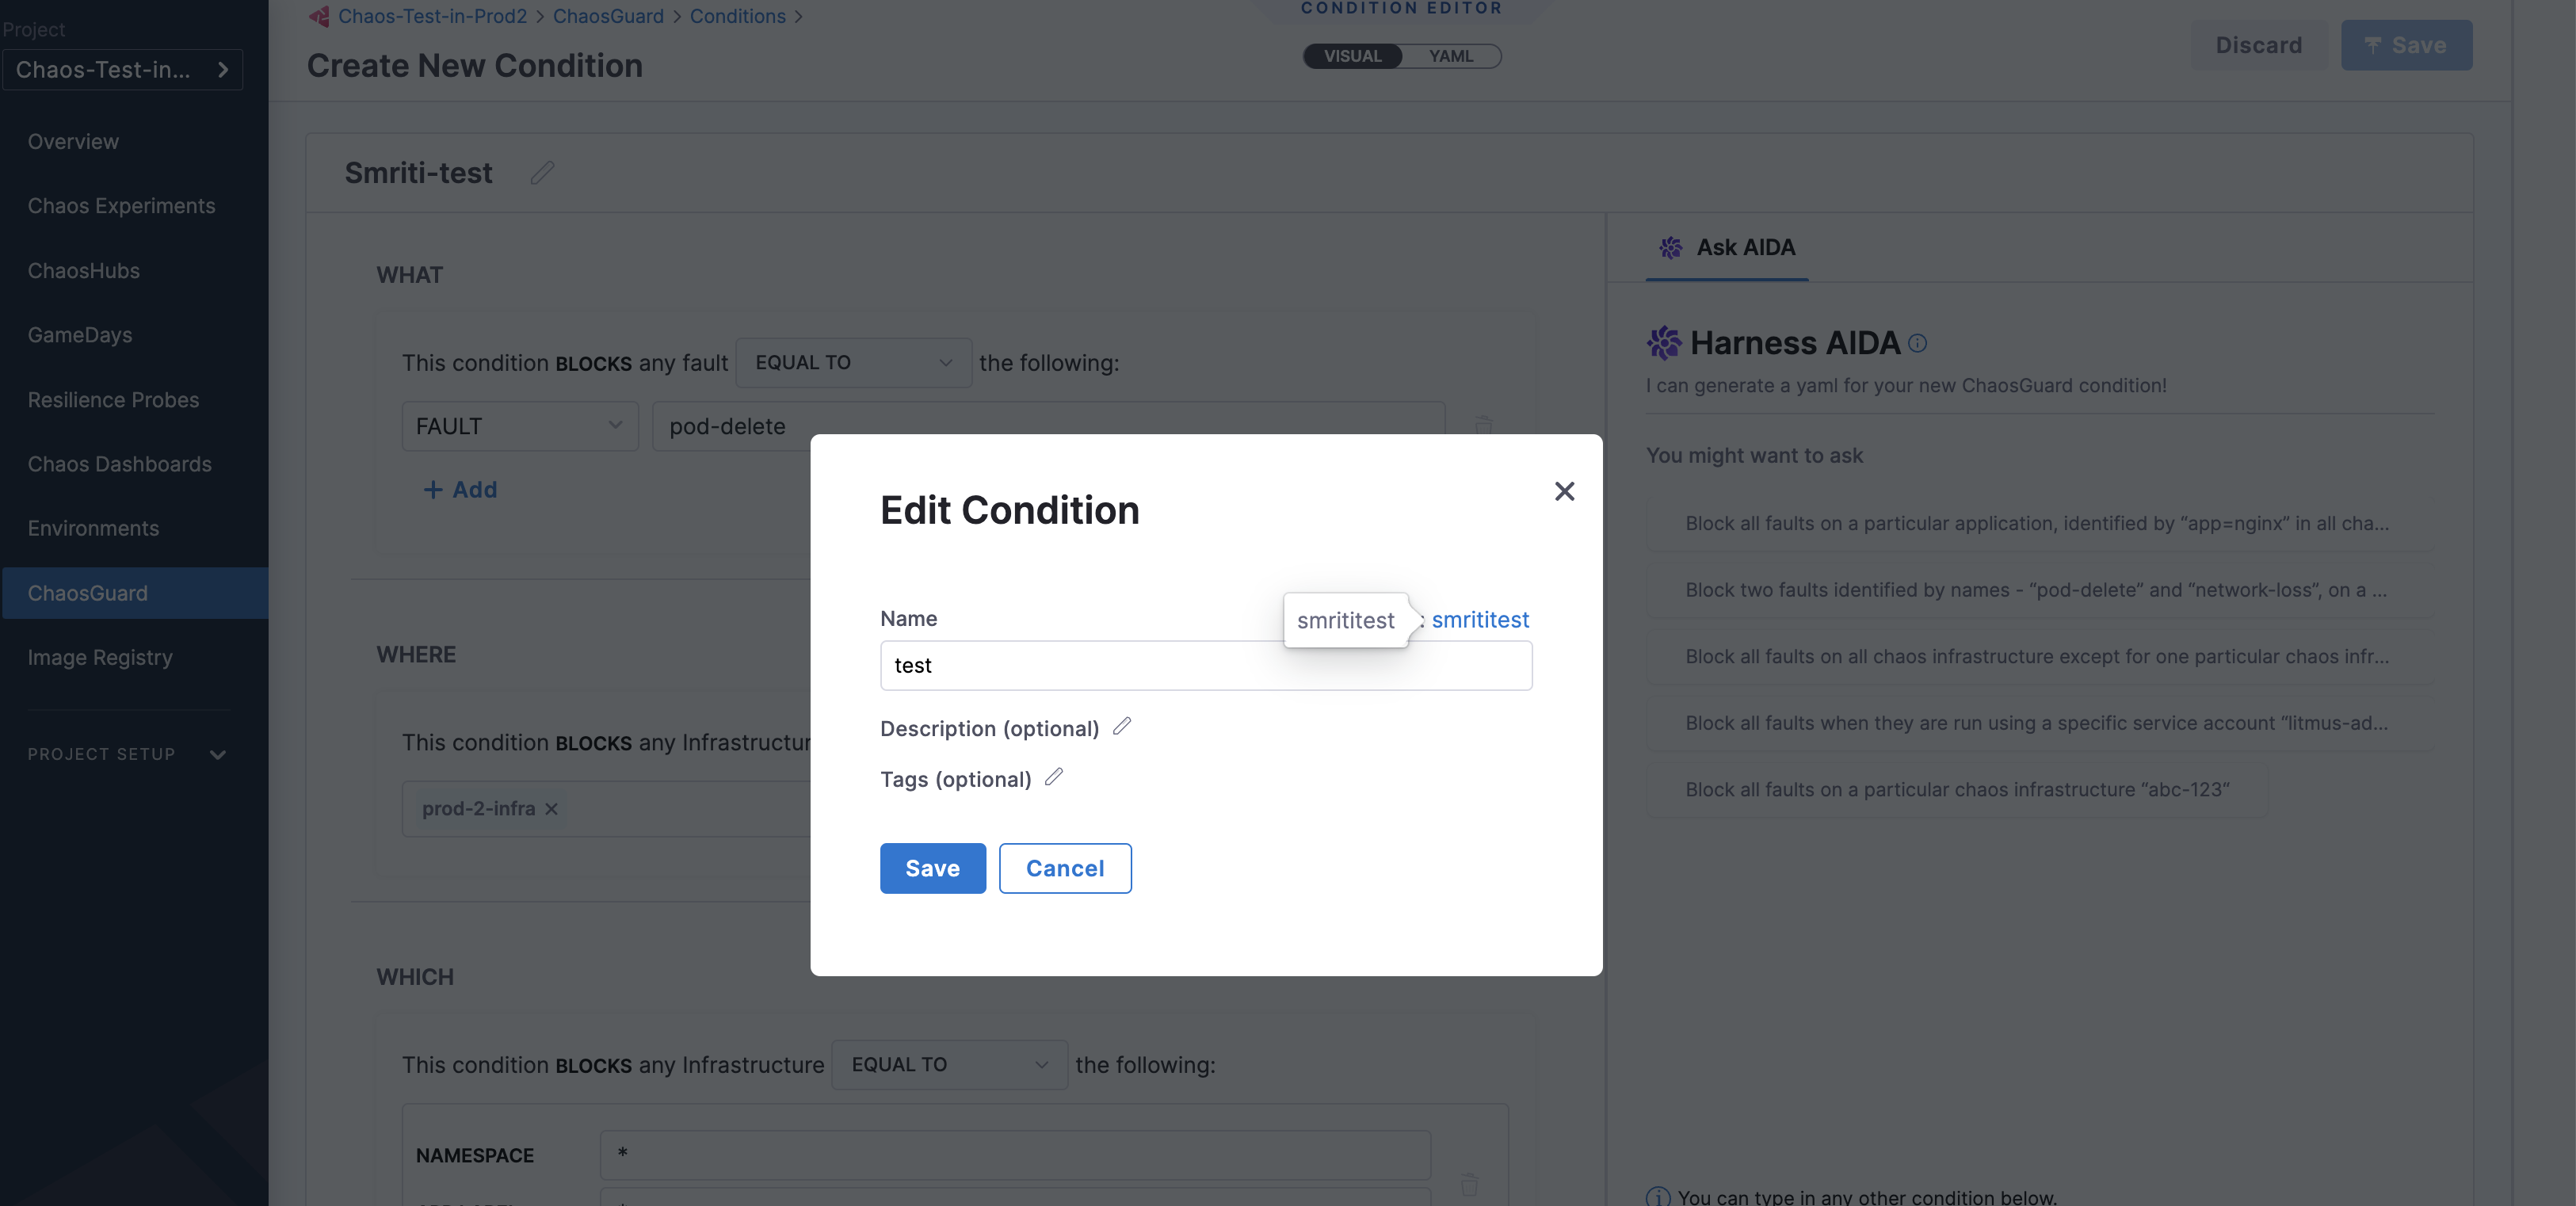Click the pod-delete fault input field
2576x1206 pixels.
1048,426
